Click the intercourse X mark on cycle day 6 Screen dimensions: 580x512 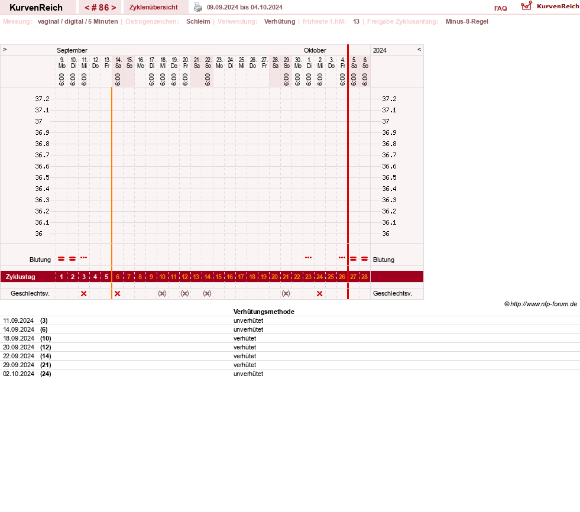pyautogui.click(x=117, y=294)
